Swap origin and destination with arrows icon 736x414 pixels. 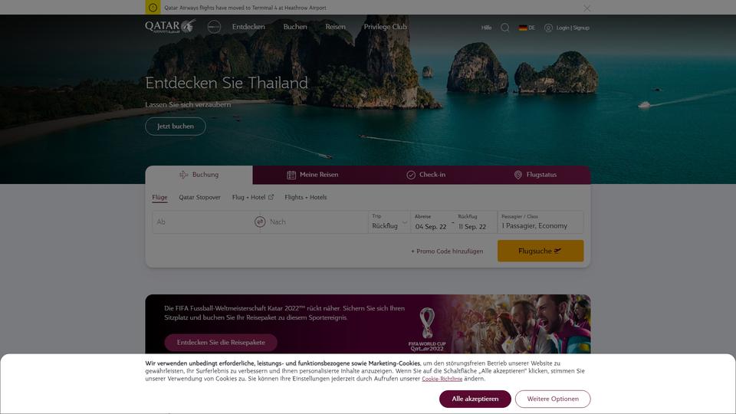pyautogui.click(x=260, y=222)
